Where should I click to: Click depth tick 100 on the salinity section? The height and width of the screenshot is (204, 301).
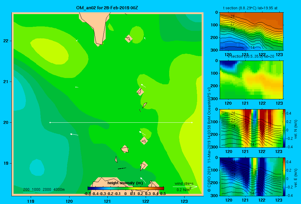214,73
